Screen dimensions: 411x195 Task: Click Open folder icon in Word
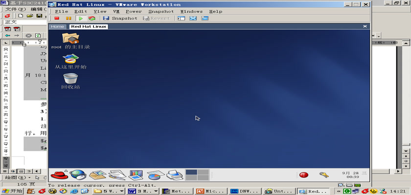click(30, 16)
